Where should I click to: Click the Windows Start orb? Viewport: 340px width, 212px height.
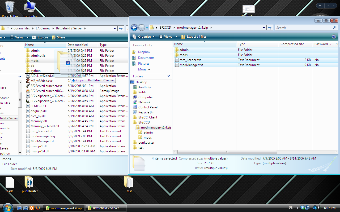[7, 207]
